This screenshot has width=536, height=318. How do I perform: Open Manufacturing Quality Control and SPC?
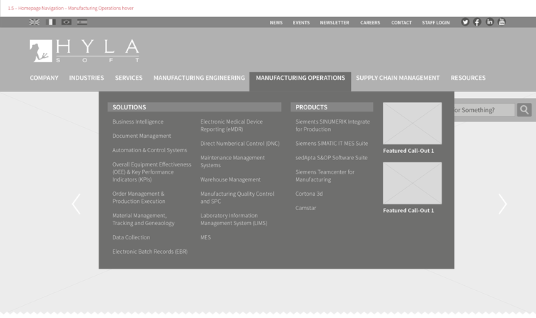237,198
